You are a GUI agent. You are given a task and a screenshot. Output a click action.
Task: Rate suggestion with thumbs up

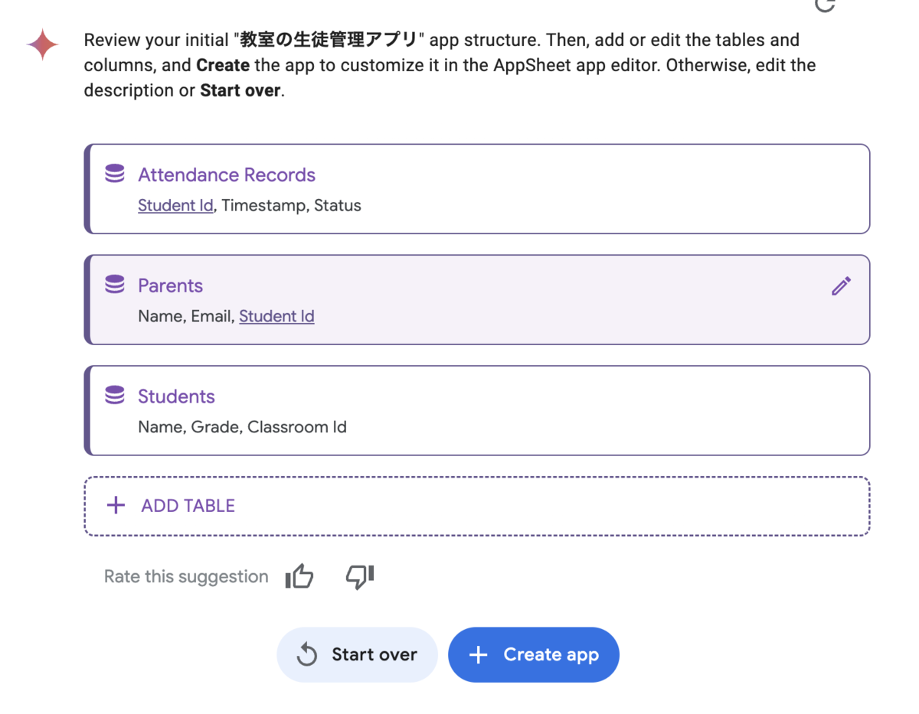(299, 577)
